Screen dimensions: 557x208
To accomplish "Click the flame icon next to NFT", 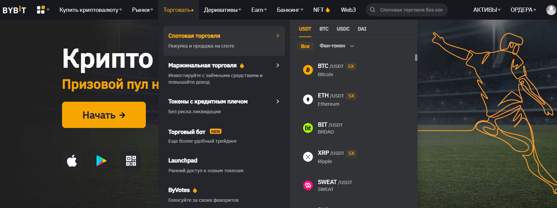I will (328, 10).
